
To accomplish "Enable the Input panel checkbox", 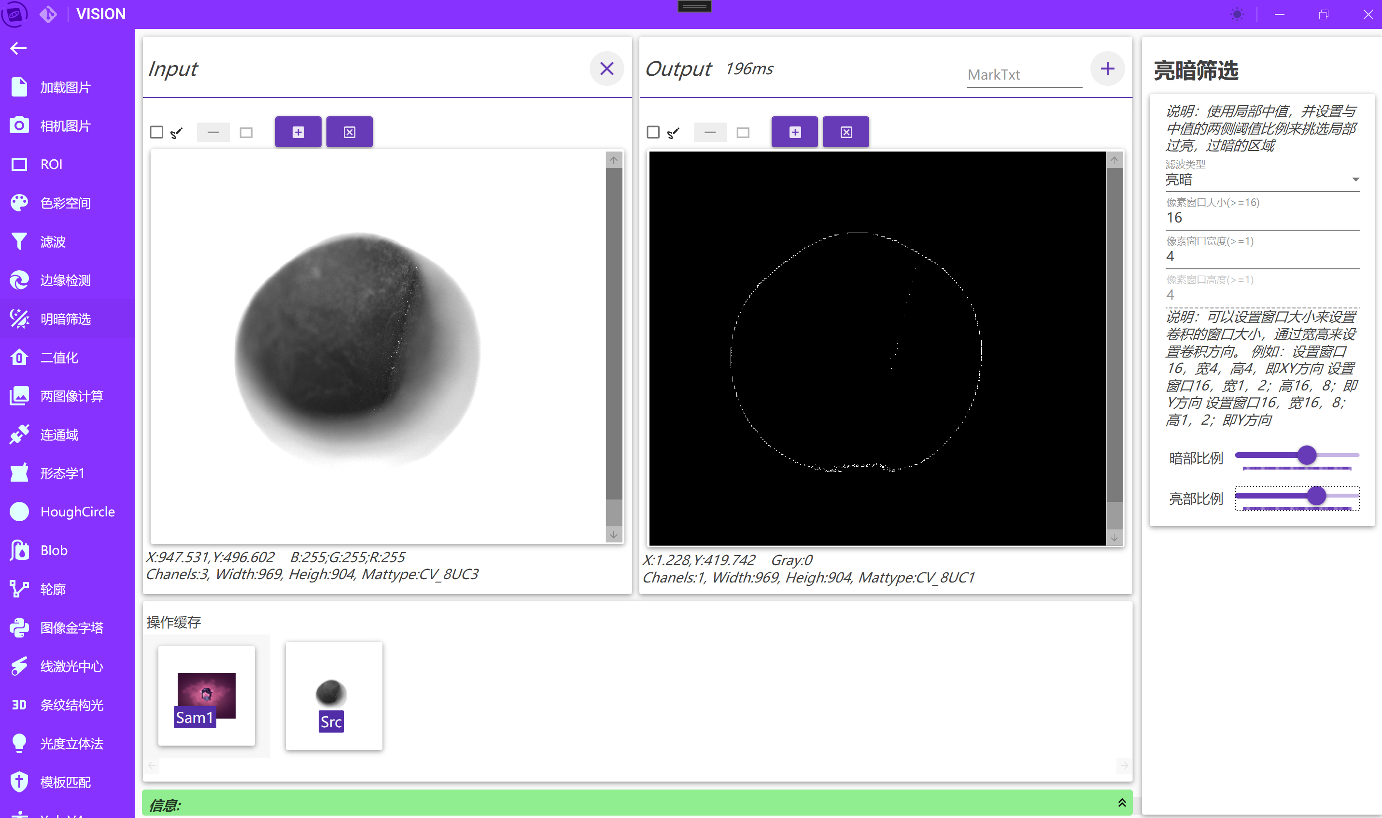I will click(x=156, y=132).
